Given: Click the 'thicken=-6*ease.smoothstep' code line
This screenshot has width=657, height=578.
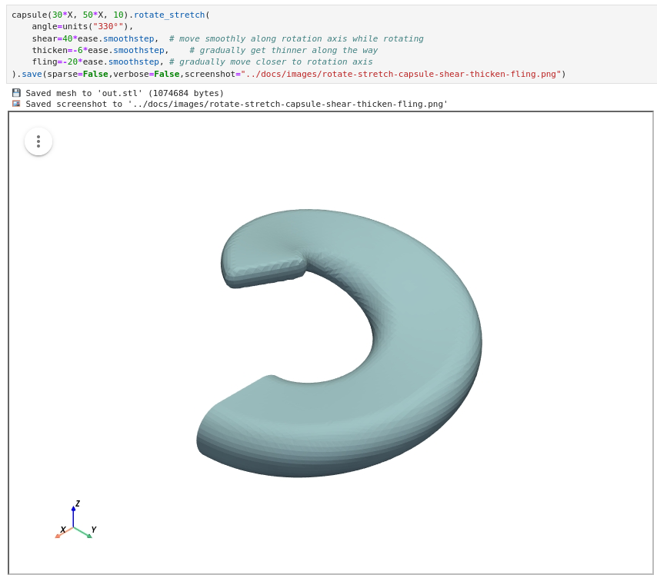Looking at the screenshot, I should (x=101, y=50).
